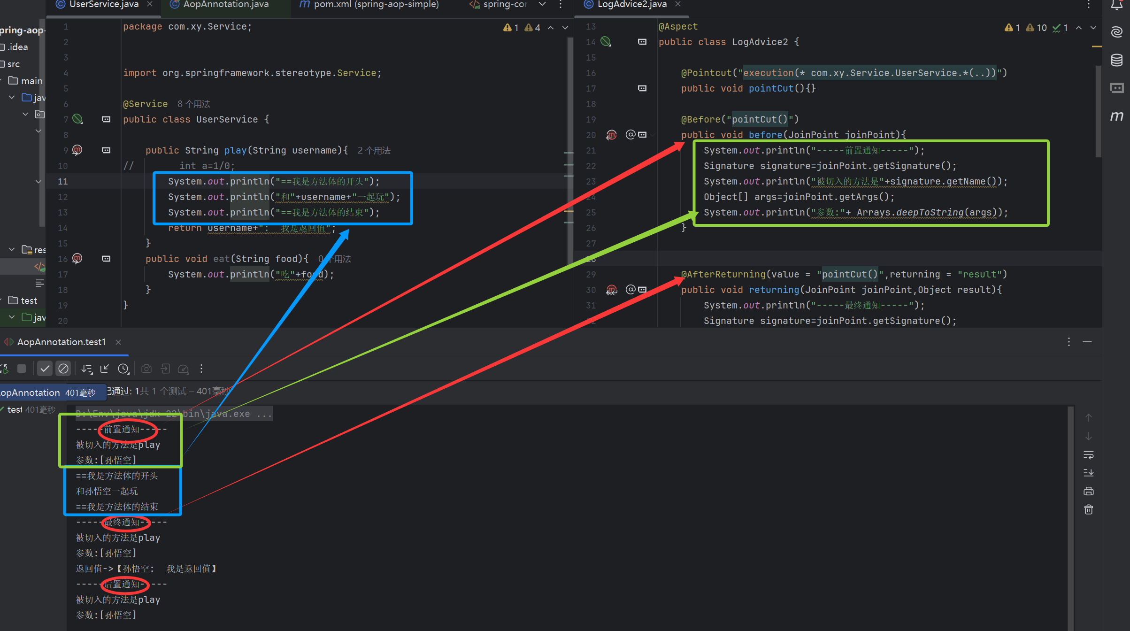Open test history clock
1130x631 pixels.
point(123,369)
